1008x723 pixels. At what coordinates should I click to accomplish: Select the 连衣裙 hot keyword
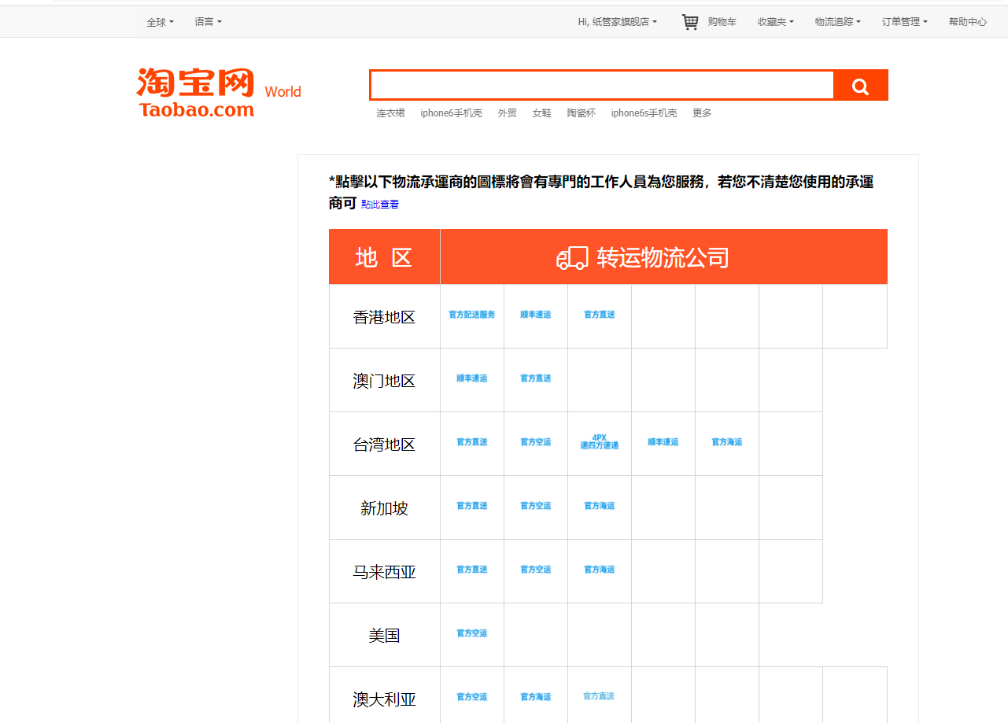[390, 113]
